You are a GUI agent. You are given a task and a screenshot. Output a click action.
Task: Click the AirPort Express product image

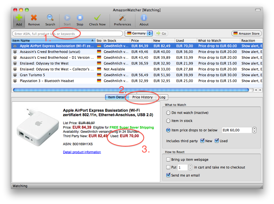pyautogui.click(x=38, y=127)
